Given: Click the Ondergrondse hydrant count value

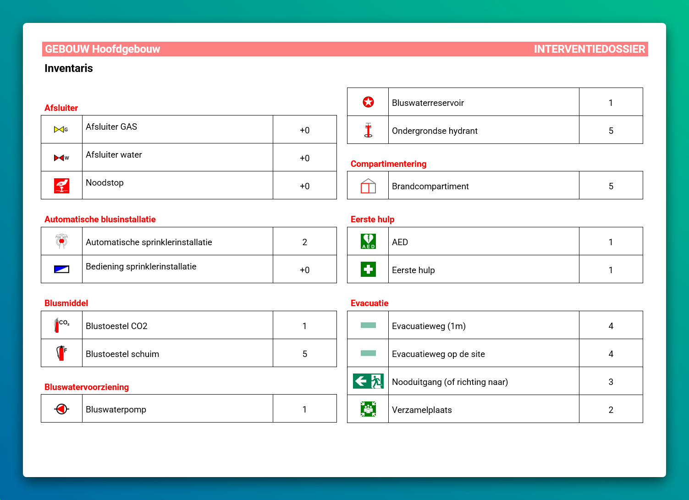Looking at the screenshot, I should tap(611, 131).
